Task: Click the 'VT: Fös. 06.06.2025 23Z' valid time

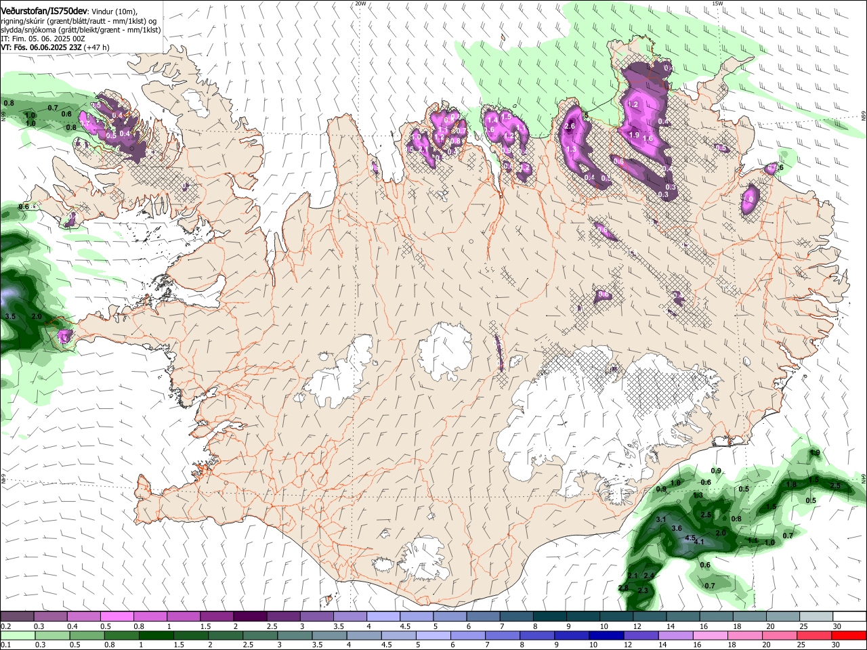Action: (x=41, y=47)
